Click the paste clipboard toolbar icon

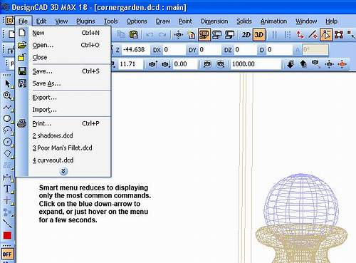click(134, 35)
